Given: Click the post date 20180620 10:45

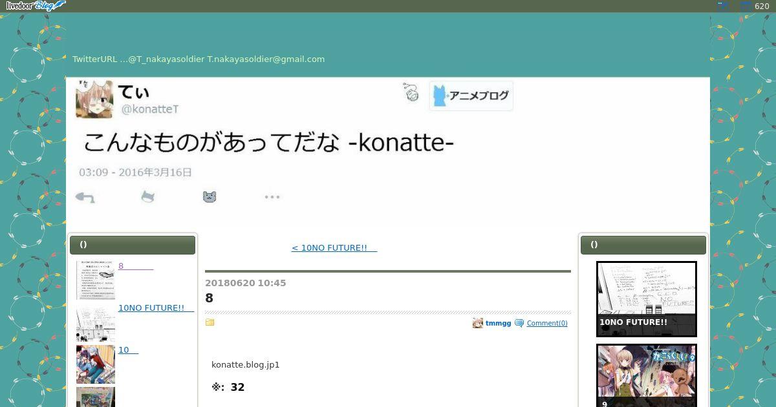Looking at the screenshot, I should point(246,283).
